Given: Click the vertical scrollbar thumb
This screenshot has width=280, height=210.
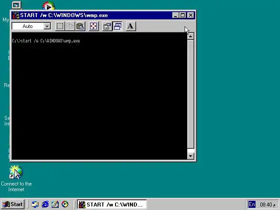Looking at the screenshot, I should click(x=191, y=94).
